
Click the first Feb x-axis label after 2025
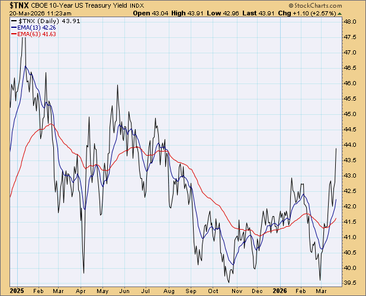point(38,291)
